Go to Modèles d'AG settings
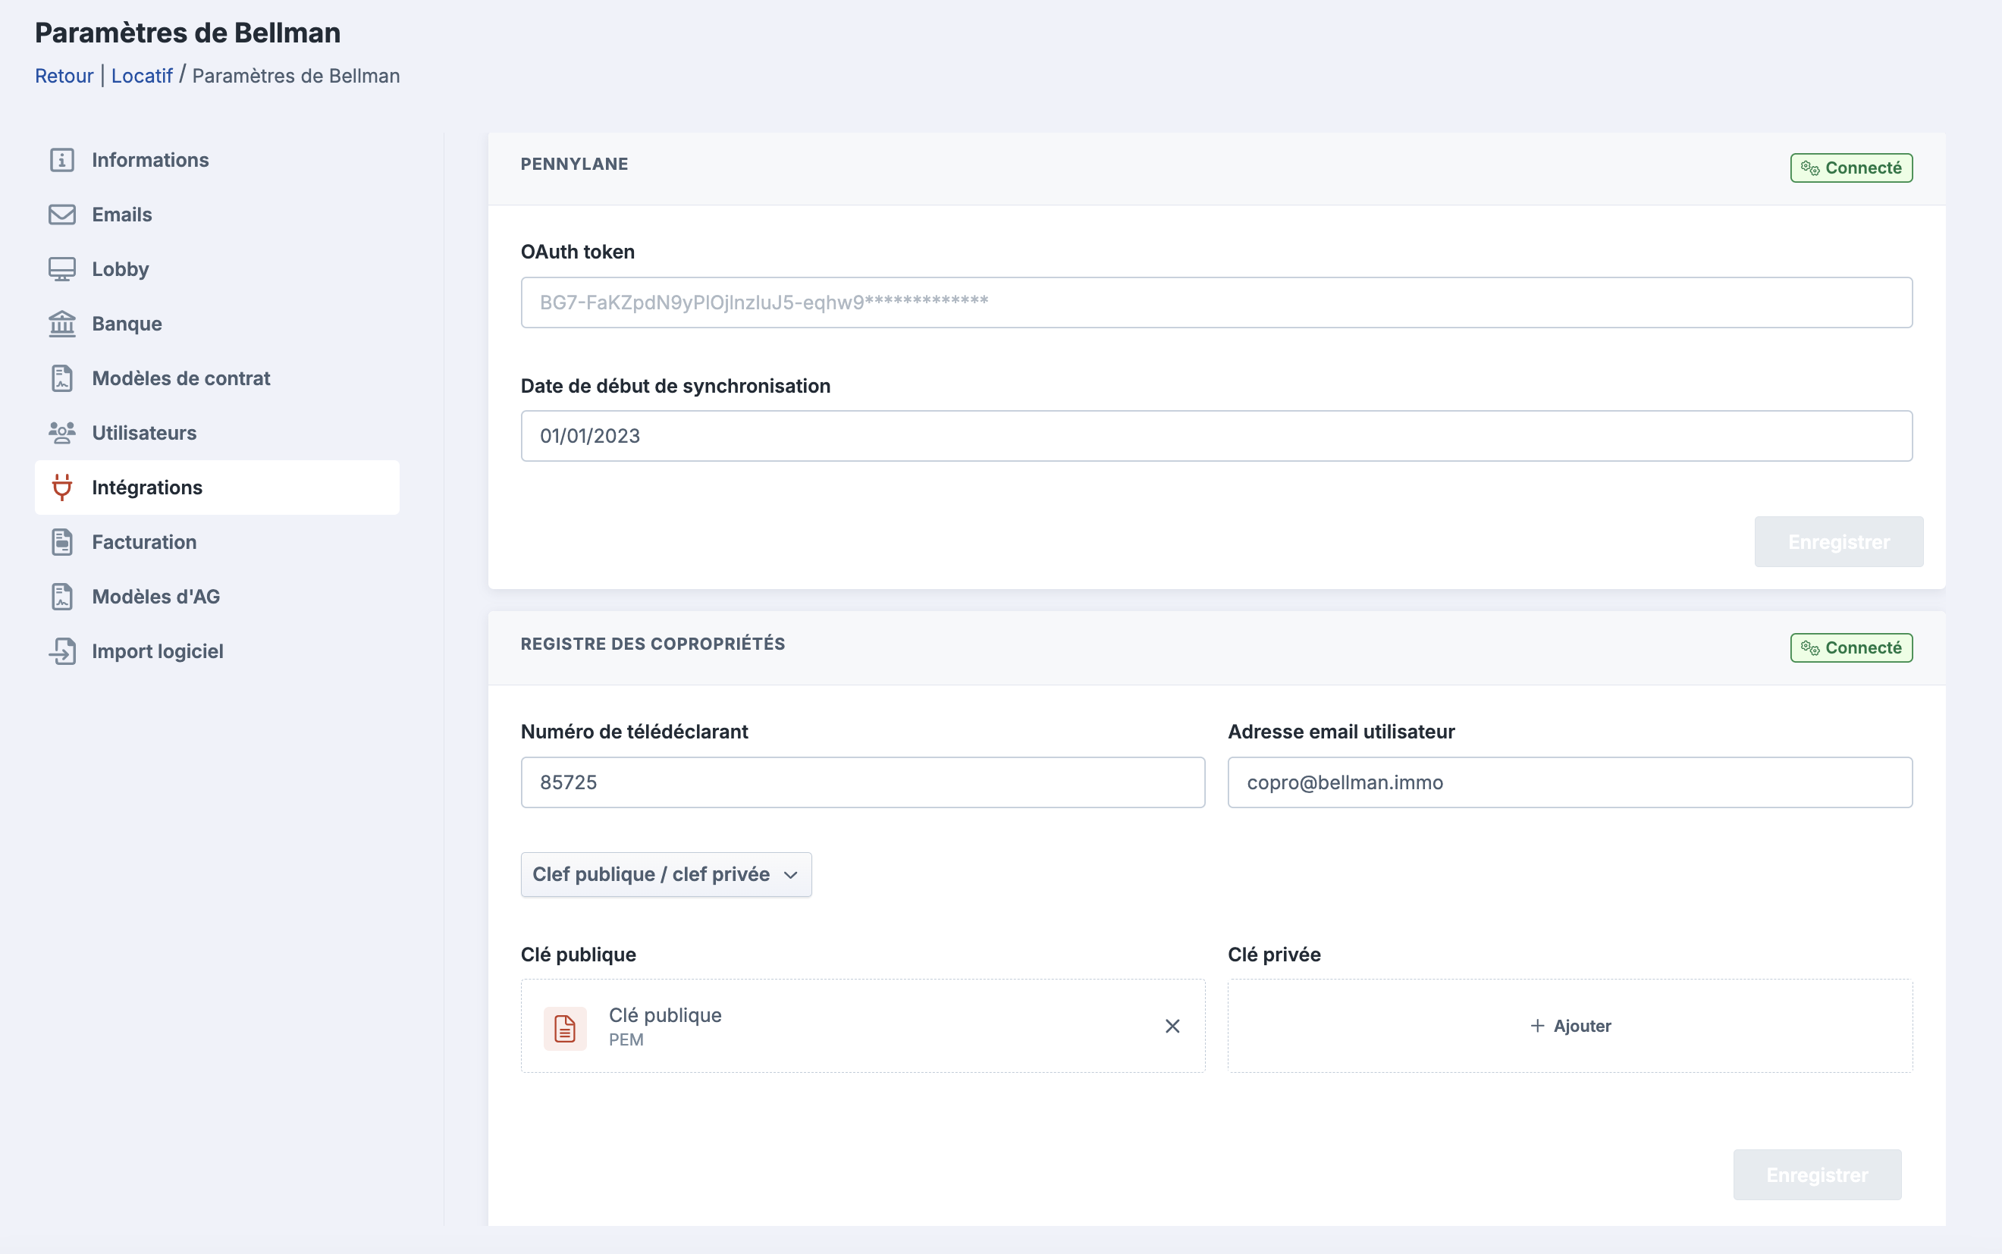This screenshot has width=2002, height=1254. 218,597
